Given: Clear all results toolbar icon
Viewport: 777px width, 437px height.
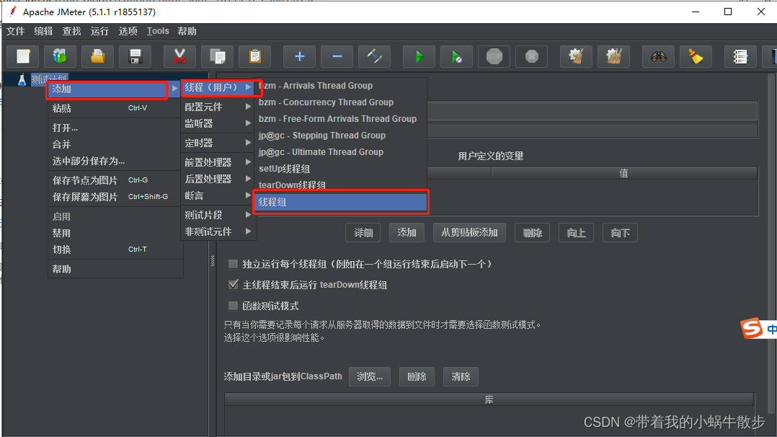Looking at the screenshot, I should click(614, 56).
